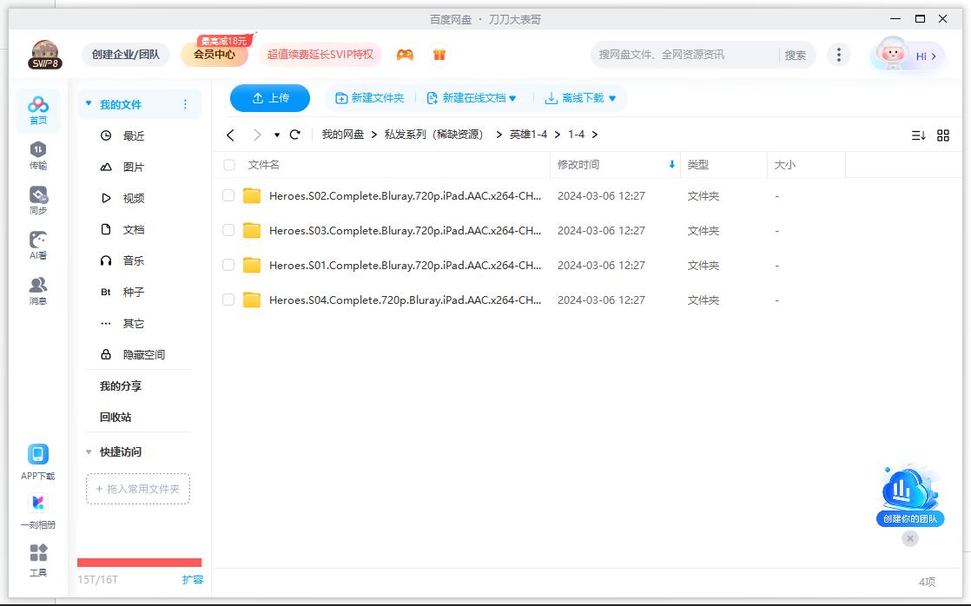The height and width of the screenshot is (606, 971).
Task: Navigate to 我的网盘 breadcrumb
Action: point(342,135)
